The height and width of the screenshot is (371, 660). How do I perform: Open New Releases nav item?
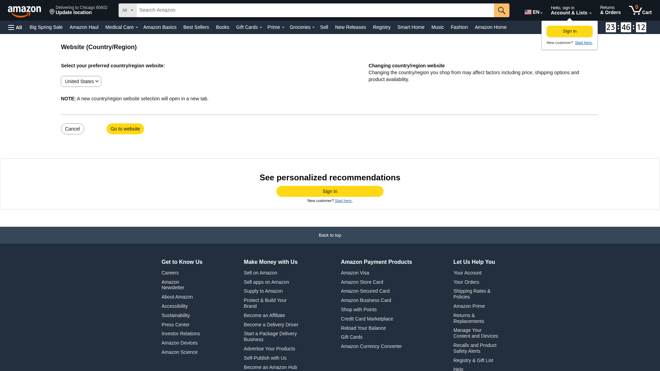350,27
